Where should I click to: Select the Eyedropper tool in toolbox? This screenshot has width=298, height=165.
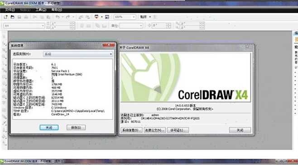(x=4, y=123)
